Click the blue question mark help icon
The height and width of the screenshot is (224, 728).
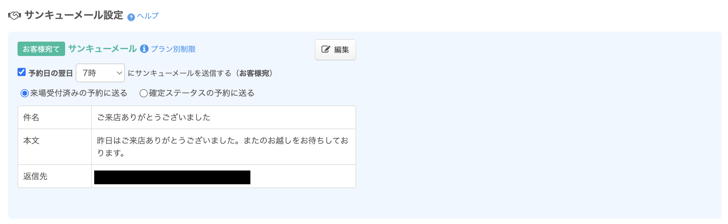tap(131, 17)
